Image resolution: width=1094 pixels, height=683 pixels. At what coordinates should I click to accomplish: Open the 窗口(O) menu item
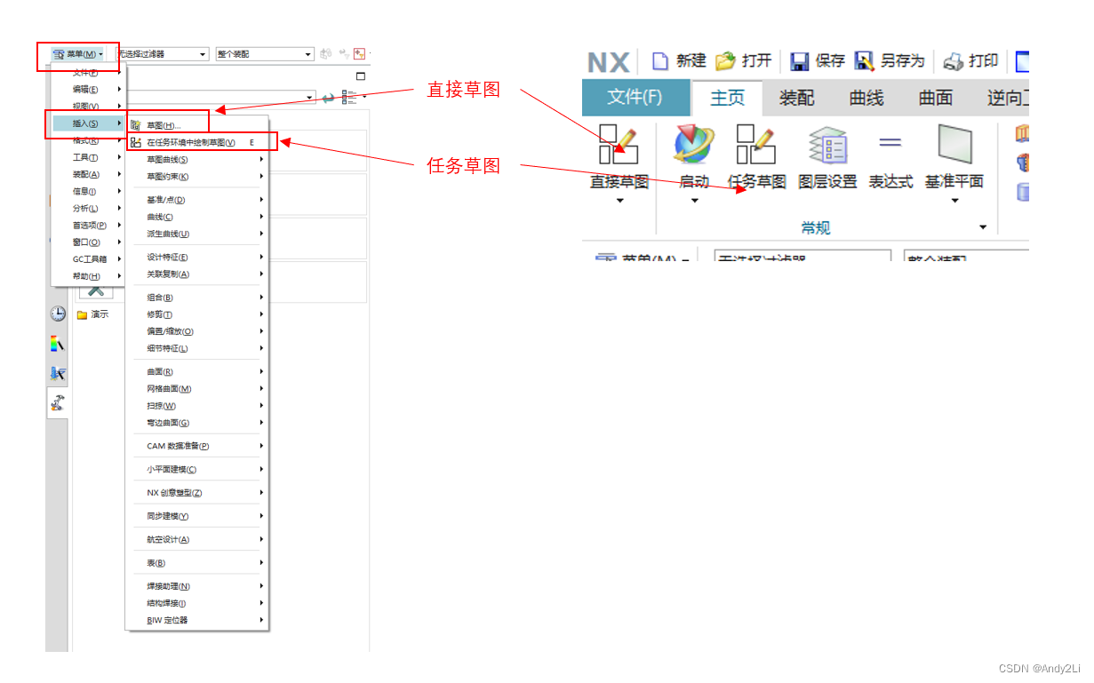(x=88, y=242)
